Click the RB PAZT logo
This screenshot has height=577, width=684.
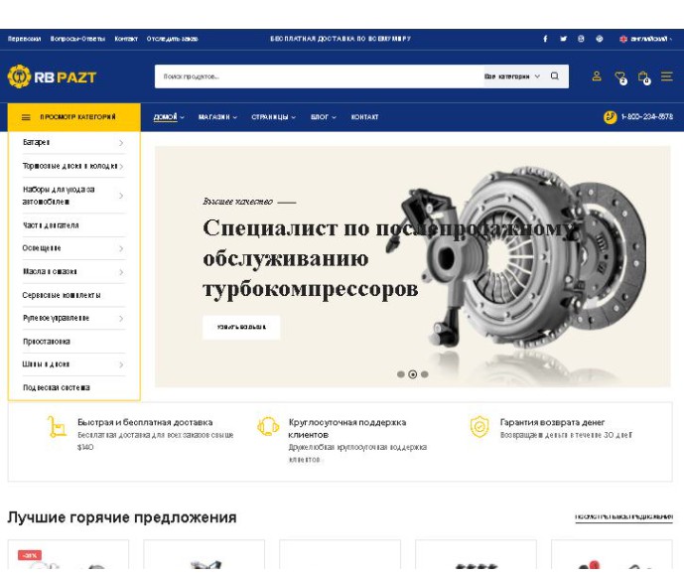click(52, 76)
